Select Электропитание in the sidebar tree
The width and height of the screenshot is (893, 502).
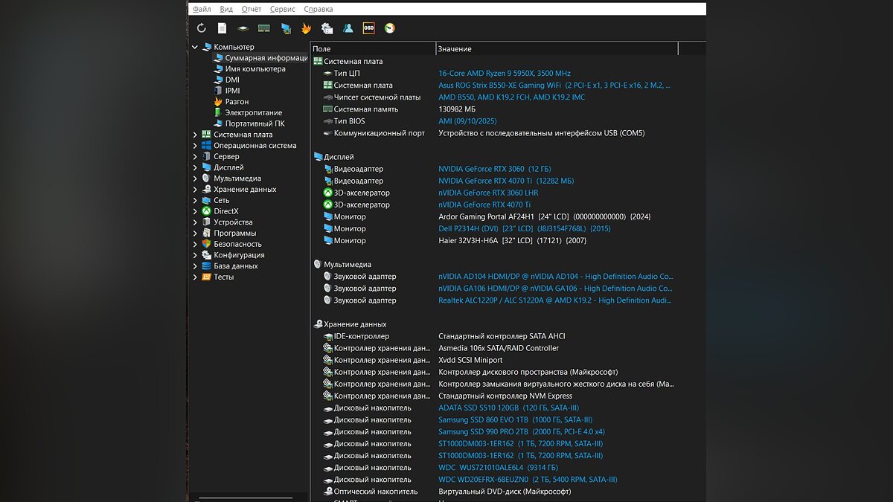(253, 113)
